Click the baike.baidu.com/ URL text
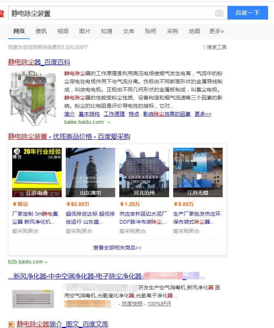 pos(84,122)
